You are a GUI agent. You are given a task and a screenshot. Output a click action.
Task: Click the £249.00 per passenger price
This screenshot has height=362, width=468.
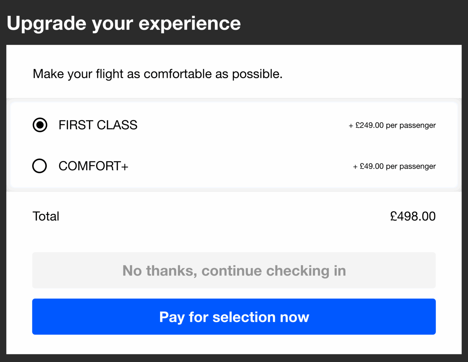point(392,125)
